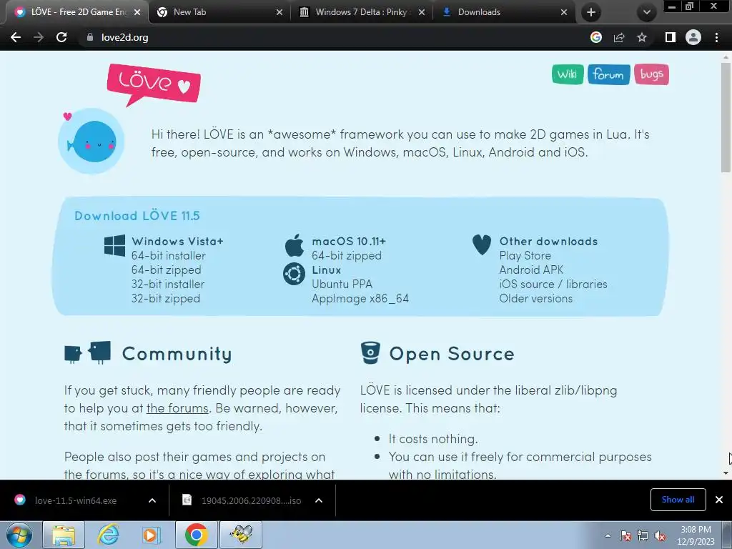Click the Ubuntu logo icon
732x549 pixels.
294,274
